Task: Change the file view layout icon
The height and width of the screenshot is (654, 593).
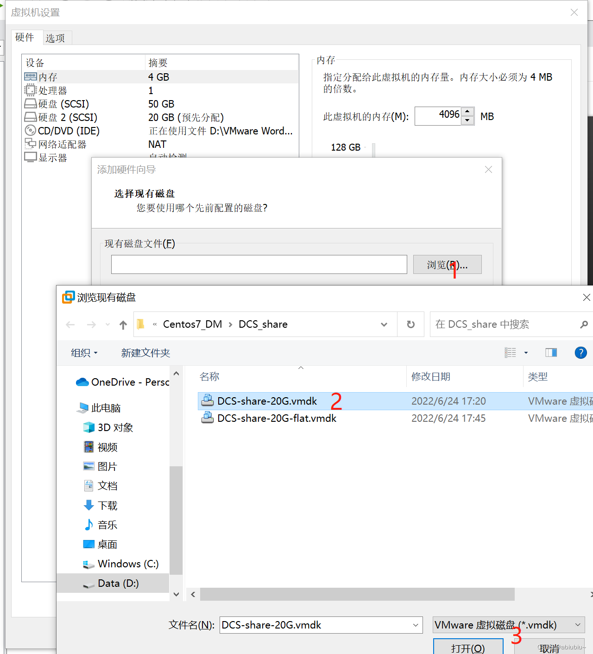Action: tap(511, 353)
